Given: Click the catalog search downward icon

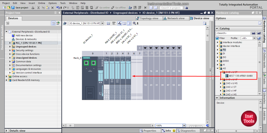Looking at the screenshot, I should point(254,33).
